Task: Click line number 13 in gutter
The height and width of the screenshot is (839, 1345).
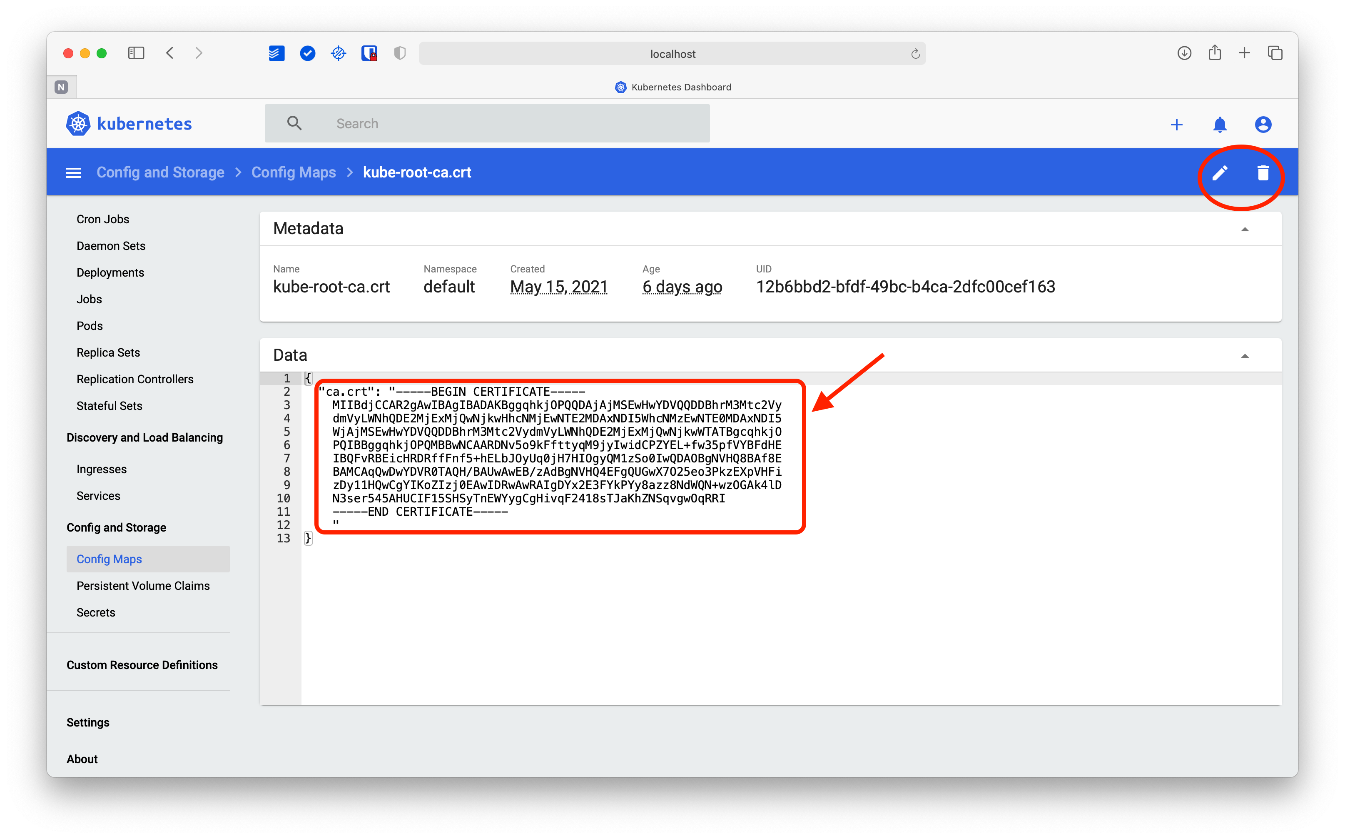Action: pos(284,538)
